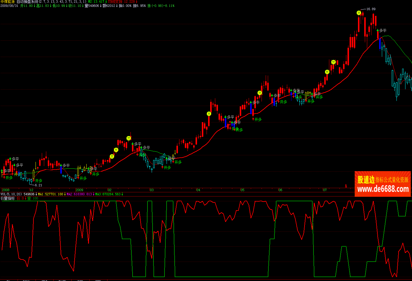
Task: Click the volume readout 量549606 in the header
Action: click(x=92, y=6)
